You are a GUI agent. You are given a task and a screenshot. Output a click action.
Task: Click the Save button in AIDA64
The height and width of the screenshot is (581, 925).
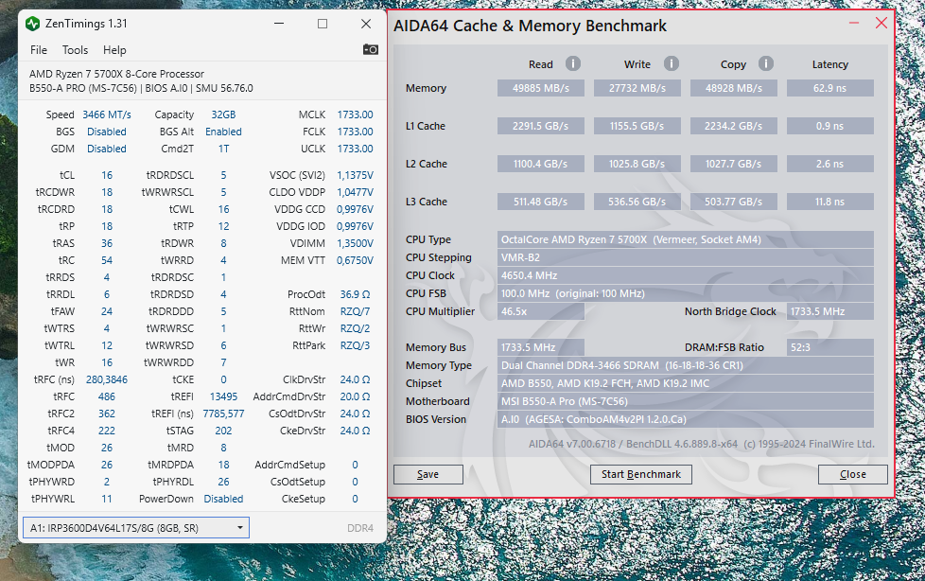pos(428,474)
